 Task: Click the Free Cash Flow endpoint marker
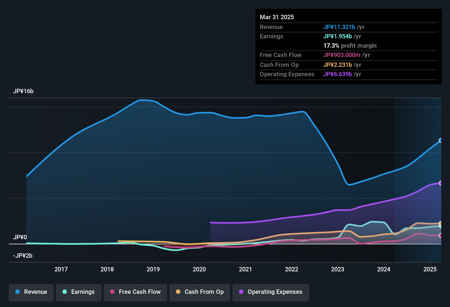click(x=441, y=235)
